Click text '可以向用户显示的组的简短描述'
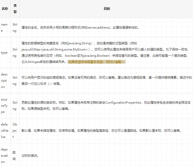 pos(43,78)
